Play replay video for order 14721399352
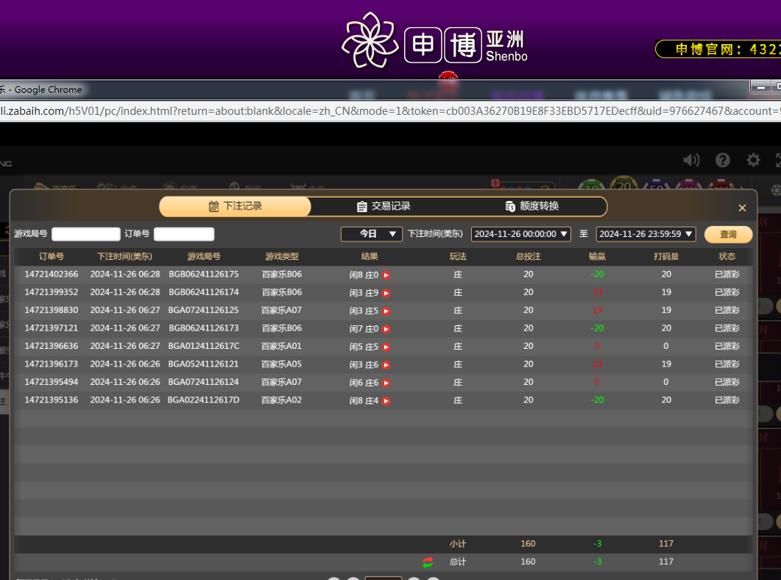This screenshot has height=580, width=781. (x=386, y=293)
